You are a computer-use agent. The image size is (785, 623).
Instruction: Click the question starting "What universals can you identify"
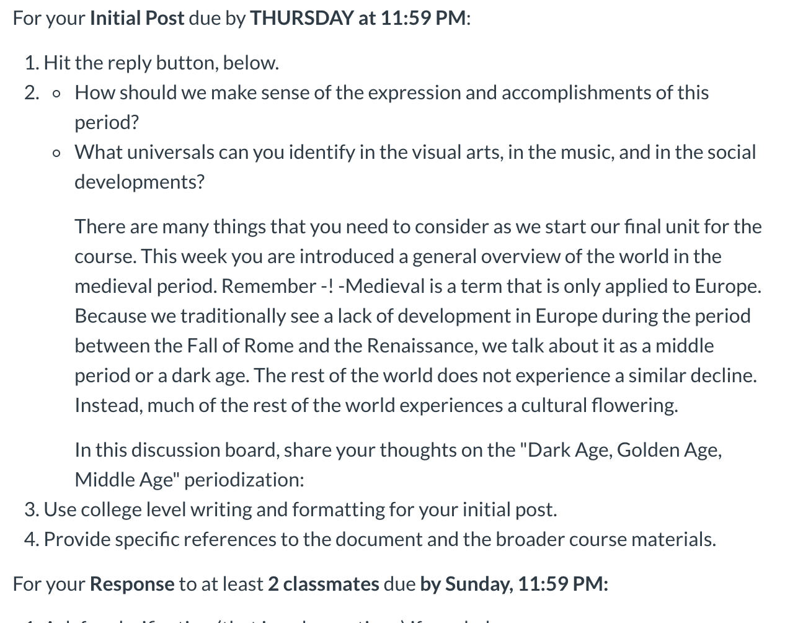pyautogui.click(x=414, y=152)
